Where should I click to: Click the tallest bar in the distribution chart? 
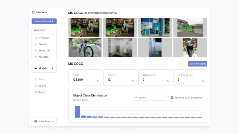pyautogui.click(x=78, y=112)
